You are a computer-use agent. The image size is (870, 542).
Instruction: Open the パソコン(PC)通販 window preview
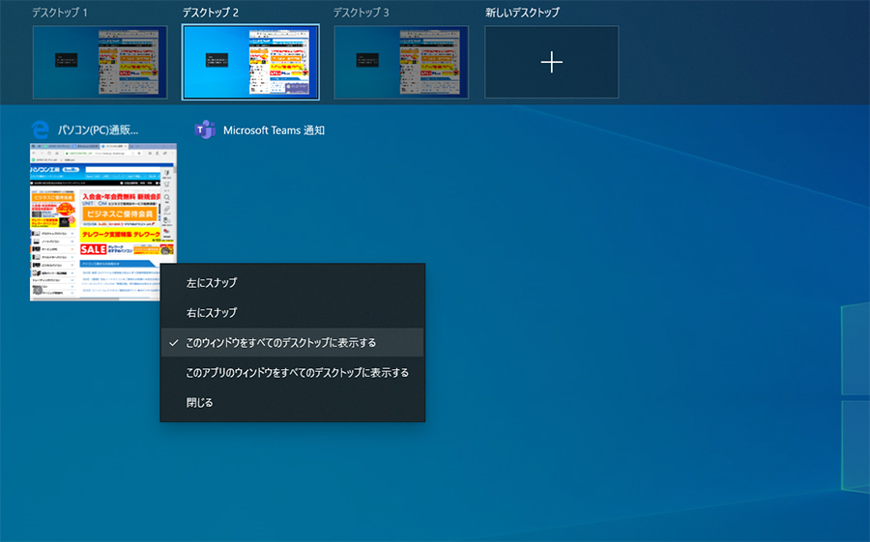pyautogui.click(x=103, y=222)
